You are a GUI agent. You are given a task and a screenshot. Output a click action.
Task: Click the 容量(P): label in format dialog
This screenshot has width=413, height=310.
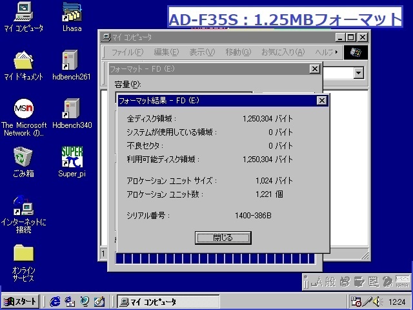pos(128,85)
